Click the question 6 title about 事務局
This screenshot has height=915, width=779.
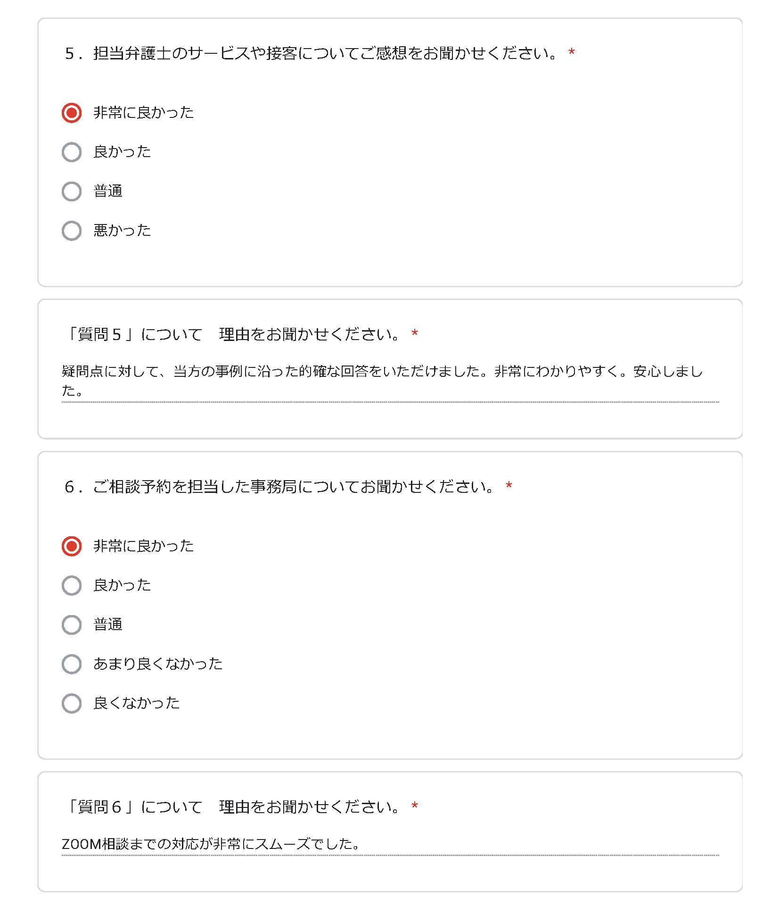[x=279, y=487]
